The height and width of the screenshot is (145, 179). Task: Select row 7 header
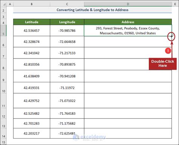[x=3, y=53]
